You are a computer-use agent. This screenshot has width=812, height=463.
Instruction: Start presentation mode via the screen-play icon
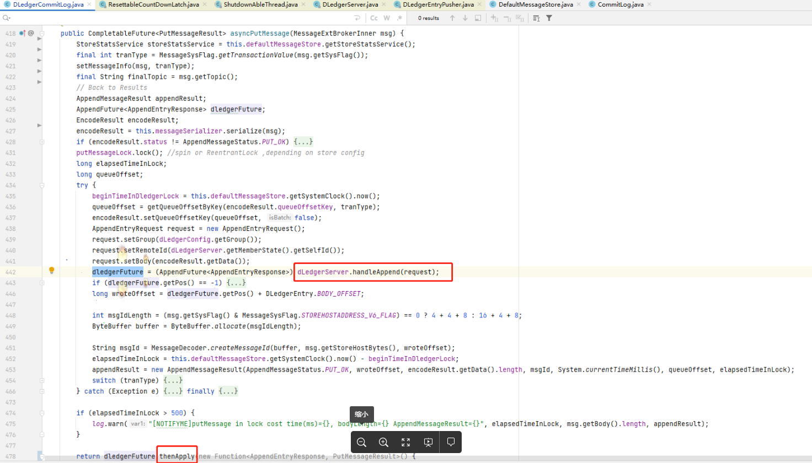click(429, 442)
